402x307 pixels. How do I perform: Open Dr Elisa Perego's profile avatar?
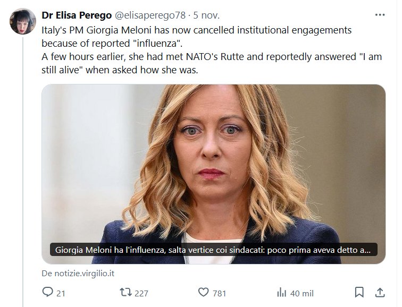click(x=23, y=22)
